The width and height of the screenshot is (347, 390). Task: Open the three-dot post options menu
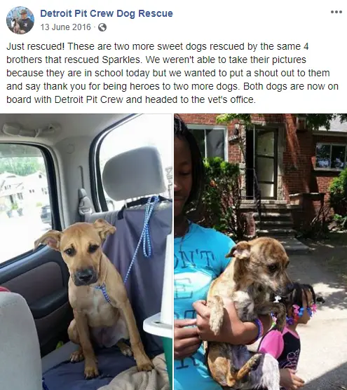pos(336,12)
